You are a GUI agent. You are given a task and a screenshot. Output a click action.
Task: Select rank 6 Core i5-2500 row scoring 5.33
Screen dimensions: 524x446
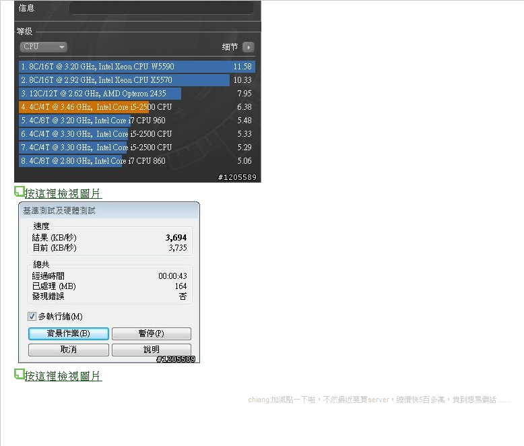point(137,134)
